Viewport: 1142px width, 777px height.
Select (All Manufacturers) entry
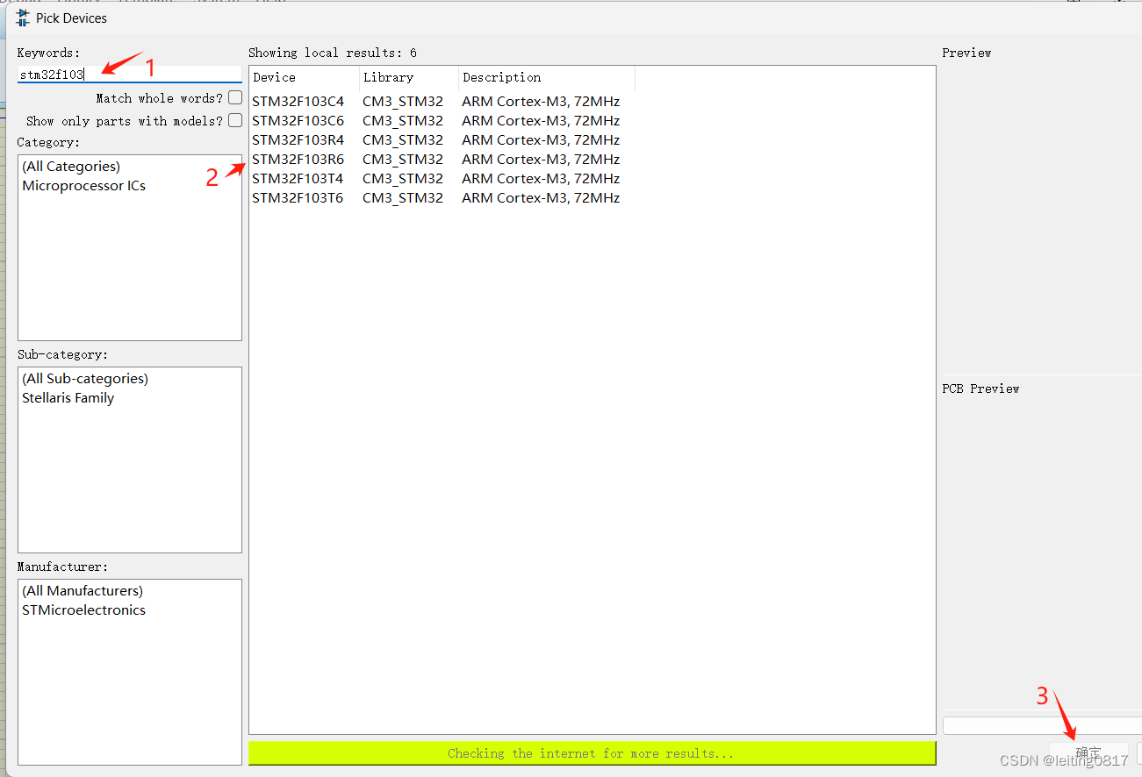coord(83,591)
